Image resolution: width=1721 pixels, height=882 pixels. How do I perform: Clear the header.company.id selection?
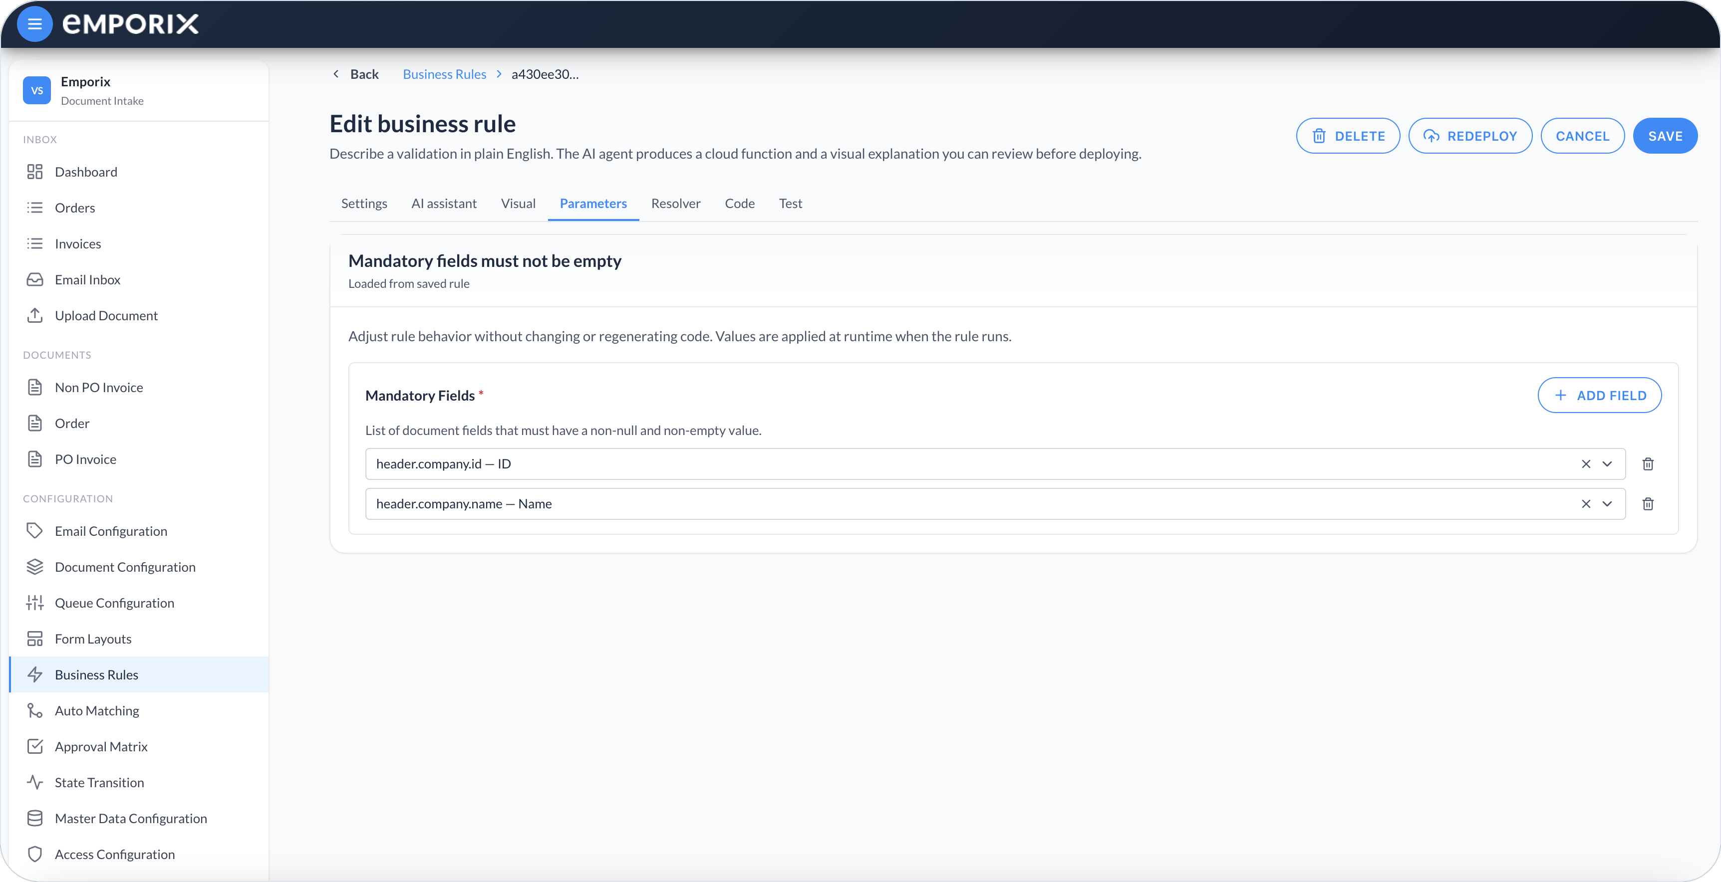(x=1586, y=464)
